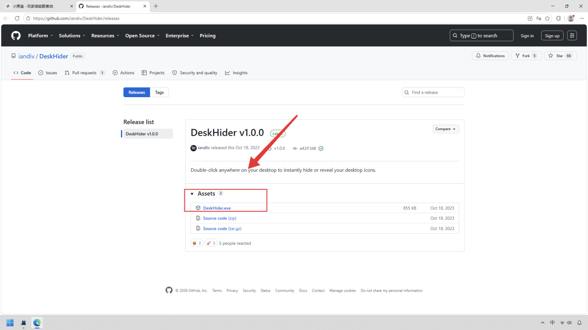Click the 855 KB file size text

pyautogui.click(x=410, y=208)
